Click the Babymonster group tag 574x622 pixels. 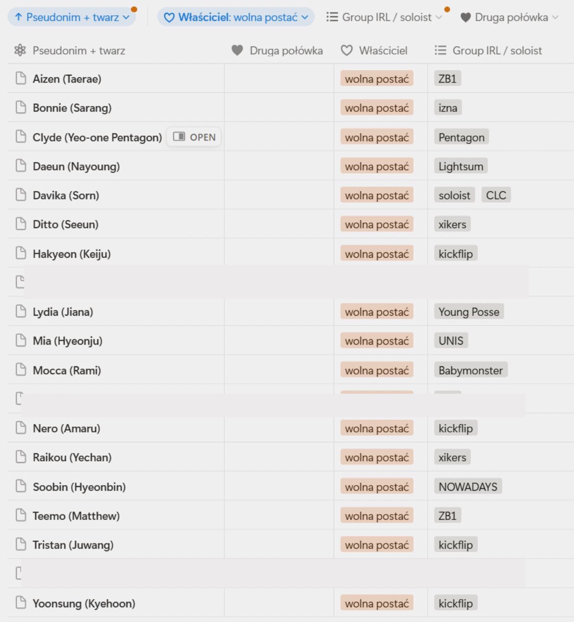coord(470,370)
